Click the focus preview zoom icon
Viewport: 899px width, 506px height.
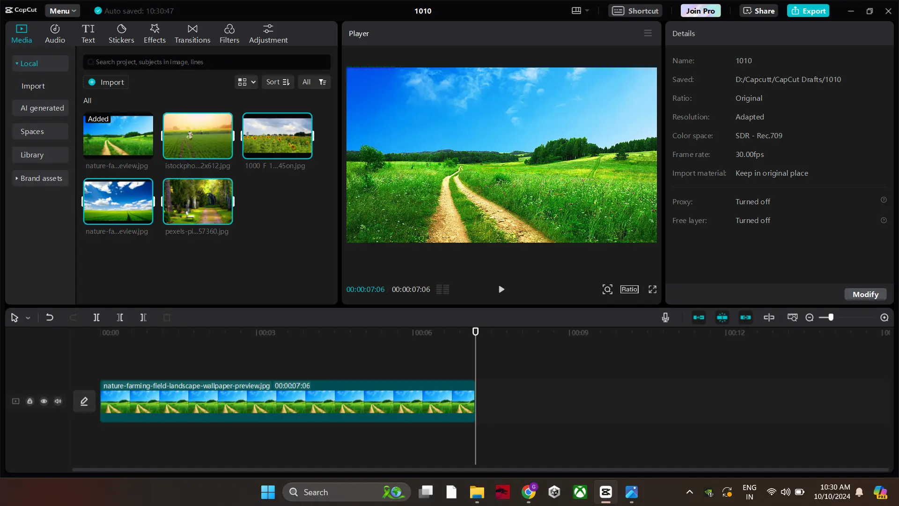coord(607,290)
